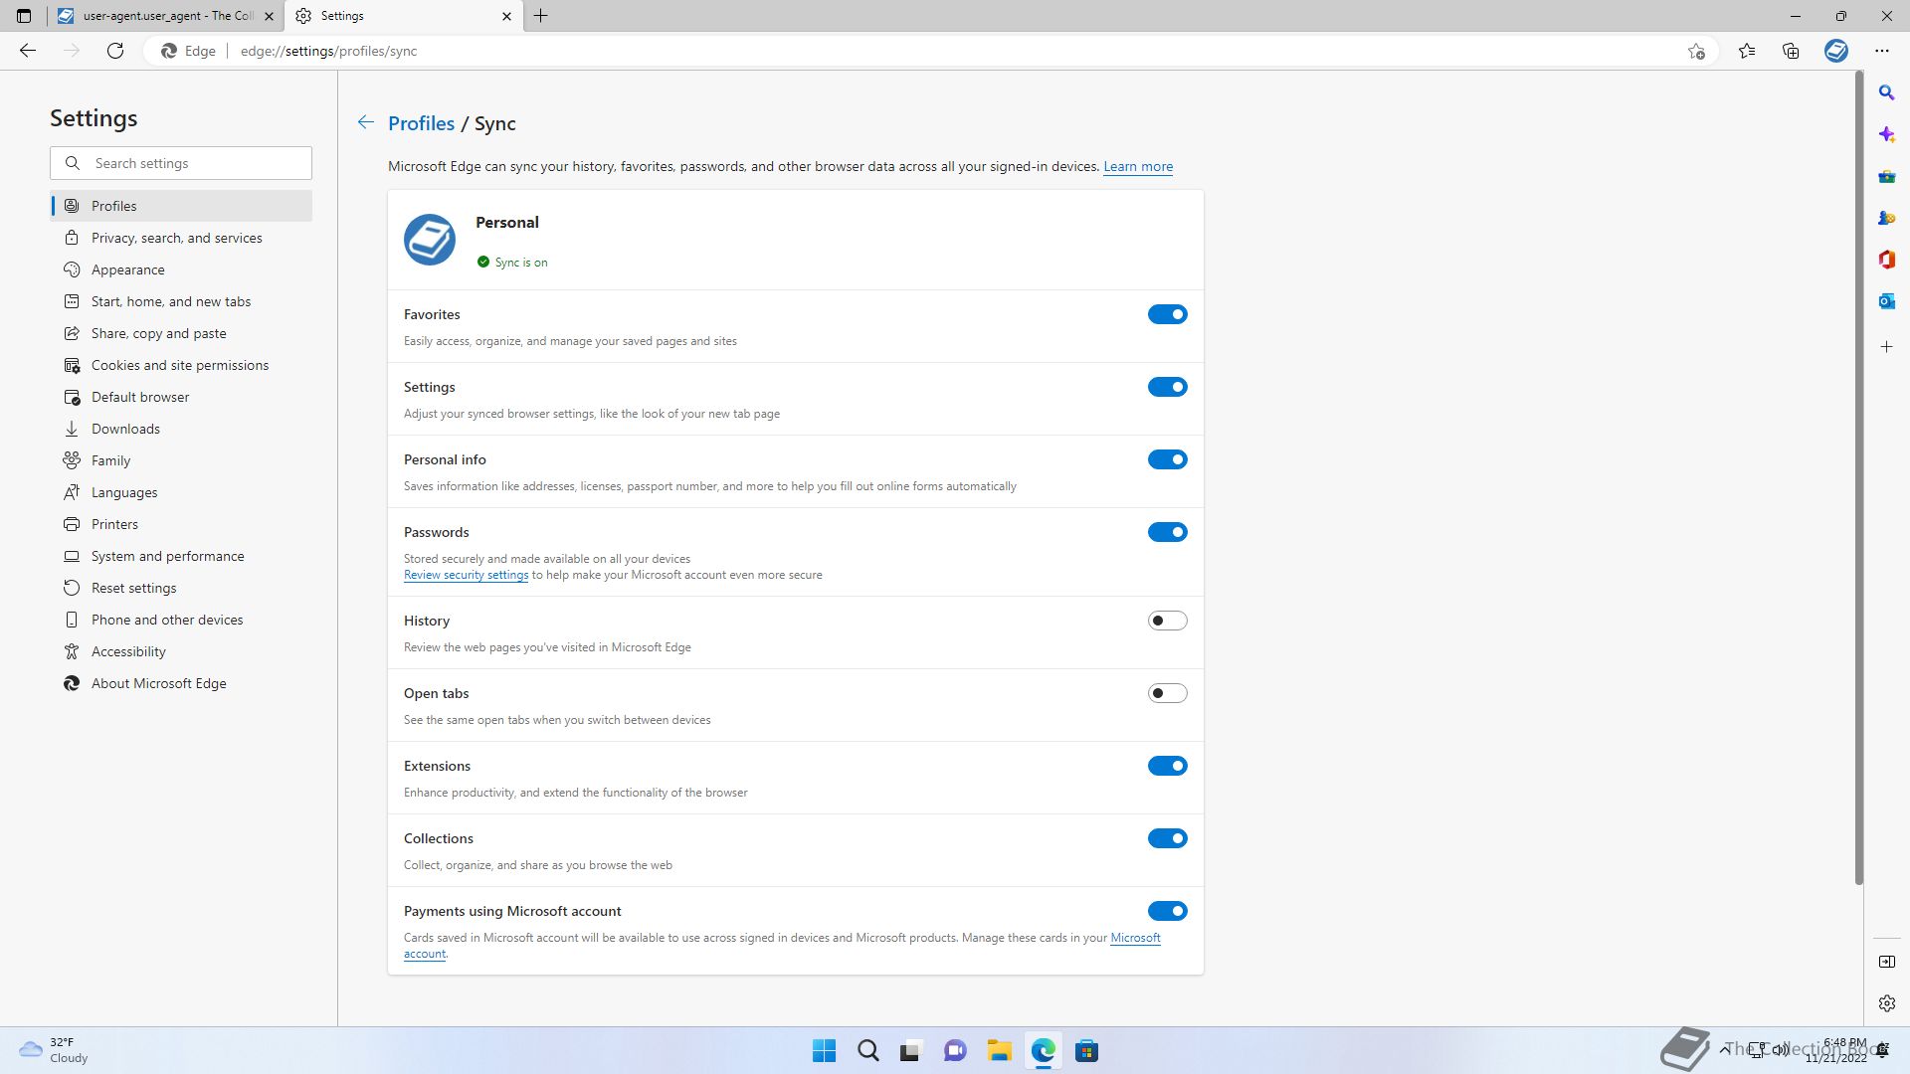Enable History sync toggle
The width and height of the screenshot is (1910, 1074).
click(x=1168, y=621)
